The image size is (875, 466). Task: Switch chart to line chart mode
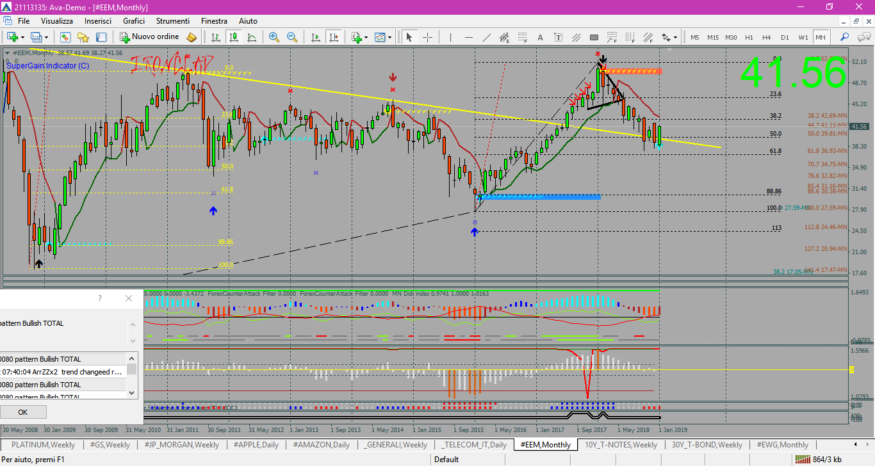pos(252,37)
